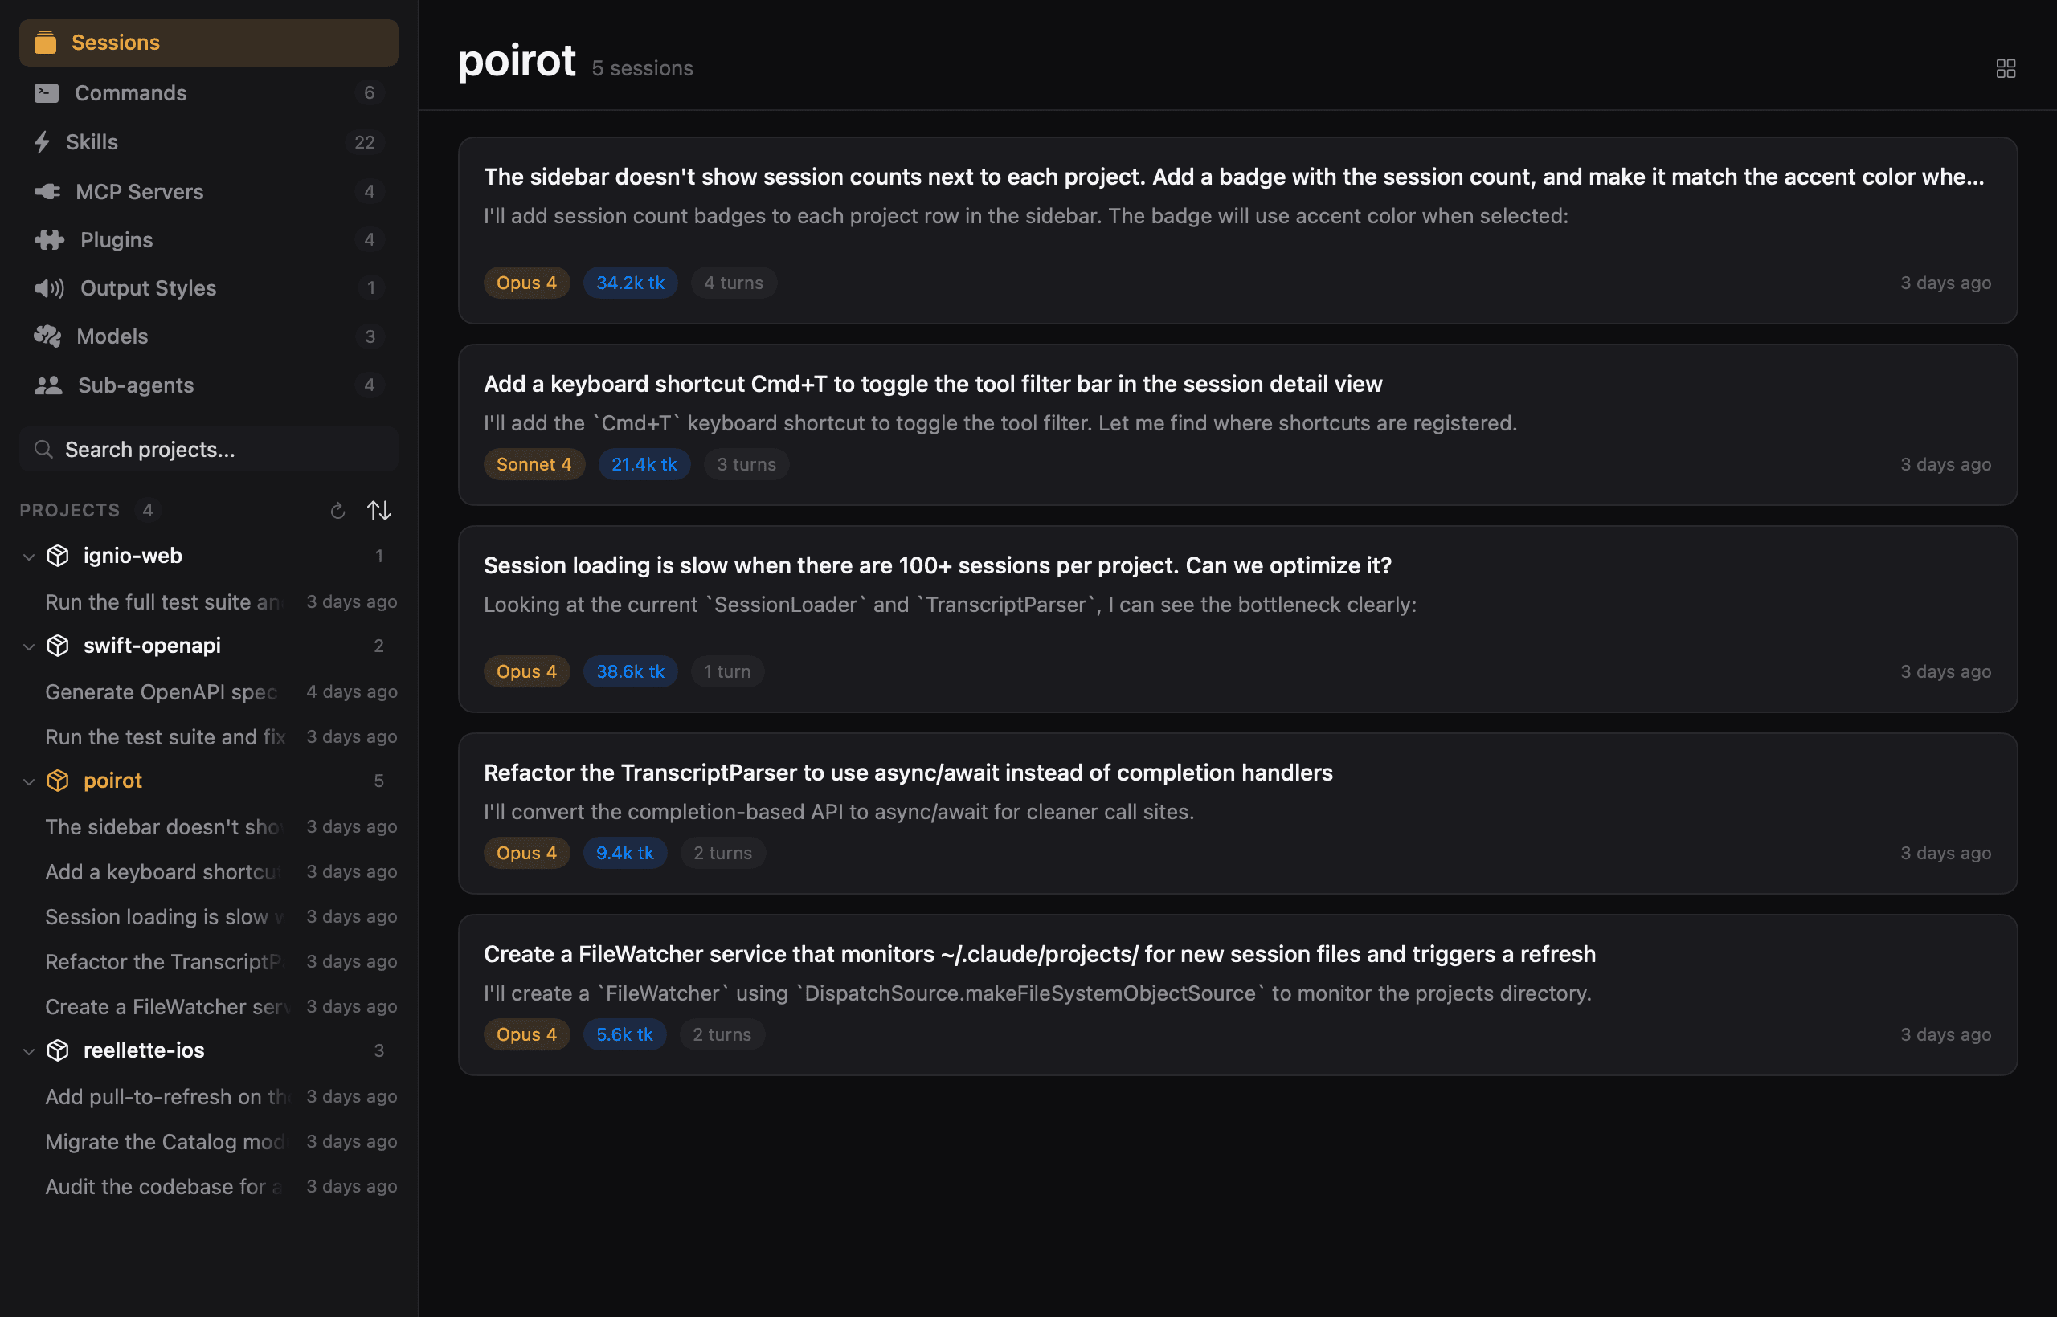The image size is (2057, 1317).
Task: Open the Plugins section
Action: [49, 239]
